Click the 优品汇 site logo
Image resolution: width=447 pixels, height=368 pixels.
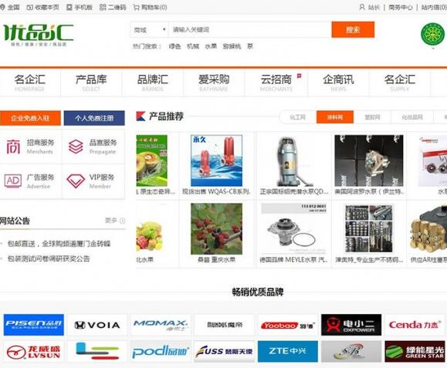coord(39,35)
